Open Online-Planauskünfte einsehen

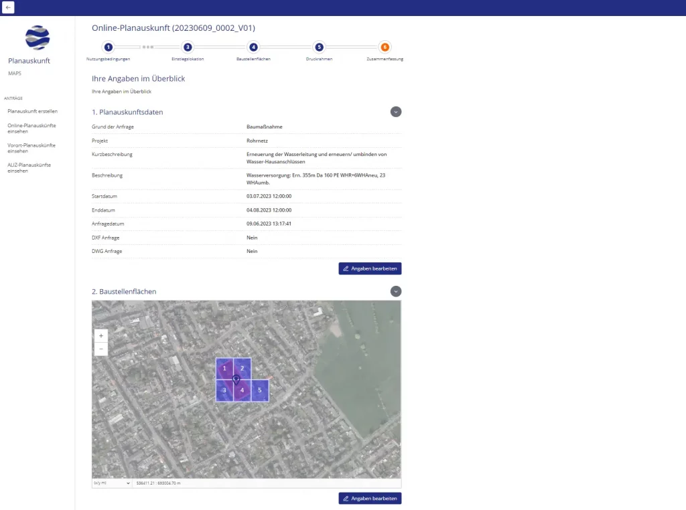point(31,128)
